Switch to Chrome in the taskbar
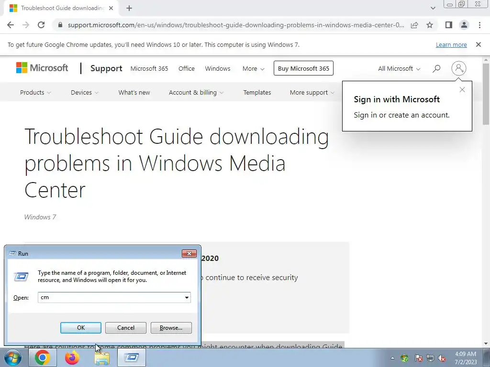Image resolution: width=490 pixels, height=367 pixels. tap(43, 357)
